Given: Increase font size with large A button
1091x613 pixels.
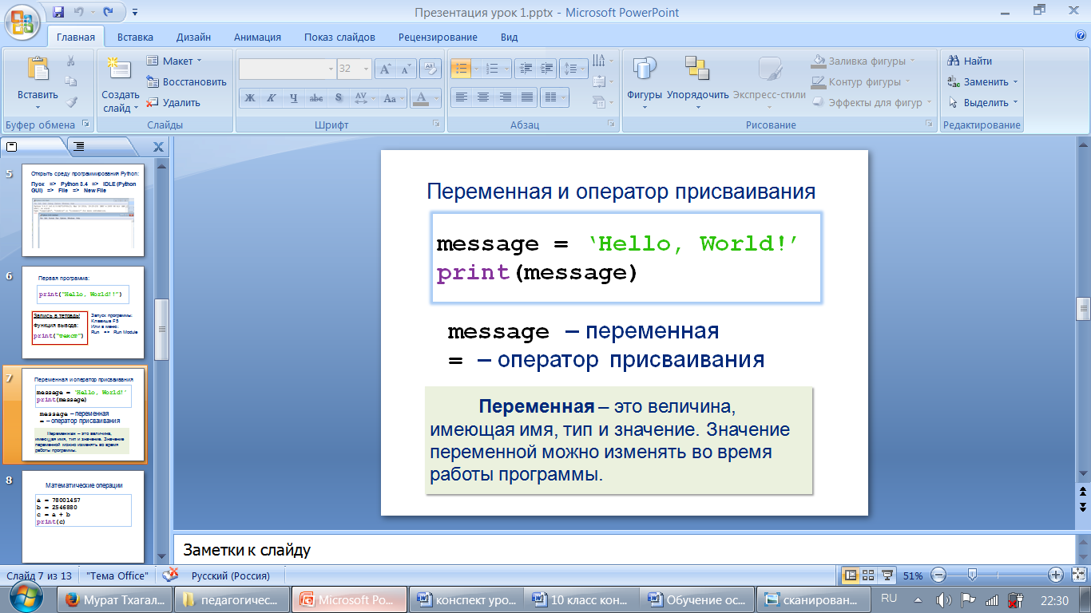Looking at the screenshot, I should [x=385, y=69].
